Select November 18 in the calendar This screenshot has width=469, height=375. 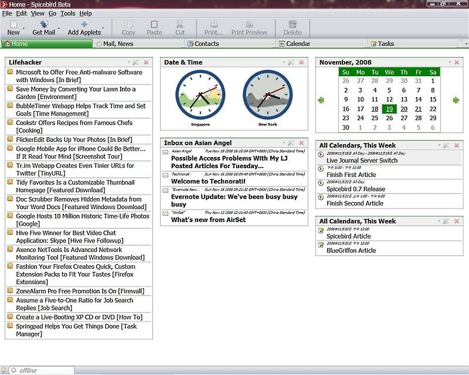pyautogui.click(x=375, y=109)
